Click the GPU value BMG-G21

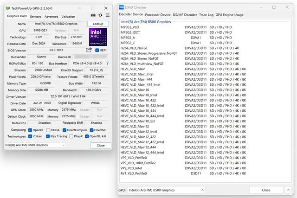40,30
